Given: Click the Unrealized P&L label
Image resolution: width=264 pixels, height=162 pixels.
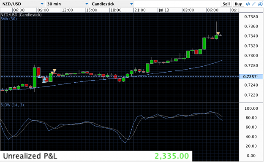Looking at the screenshot, I should (x=30, y=156).
